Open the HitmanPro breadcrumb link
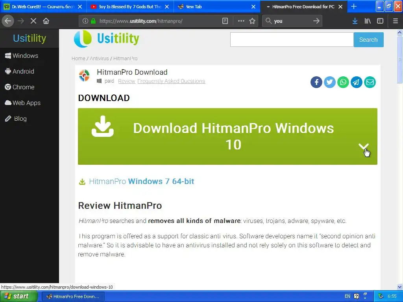This screenshot has width=403, height=302. coord(126,59)
